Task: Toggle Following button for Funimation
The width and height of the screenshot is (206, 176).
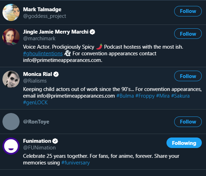Action: point(184,143)
